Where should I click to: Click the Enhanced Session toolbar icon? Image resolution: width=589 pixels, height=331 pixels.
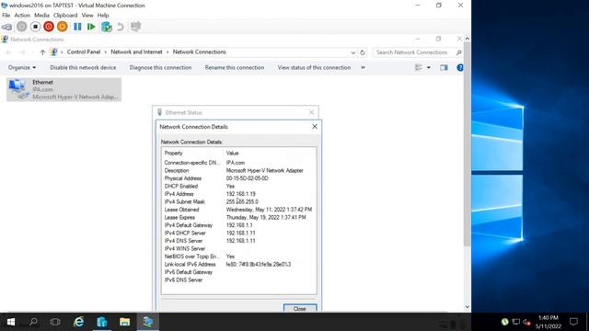coord(135,27)
